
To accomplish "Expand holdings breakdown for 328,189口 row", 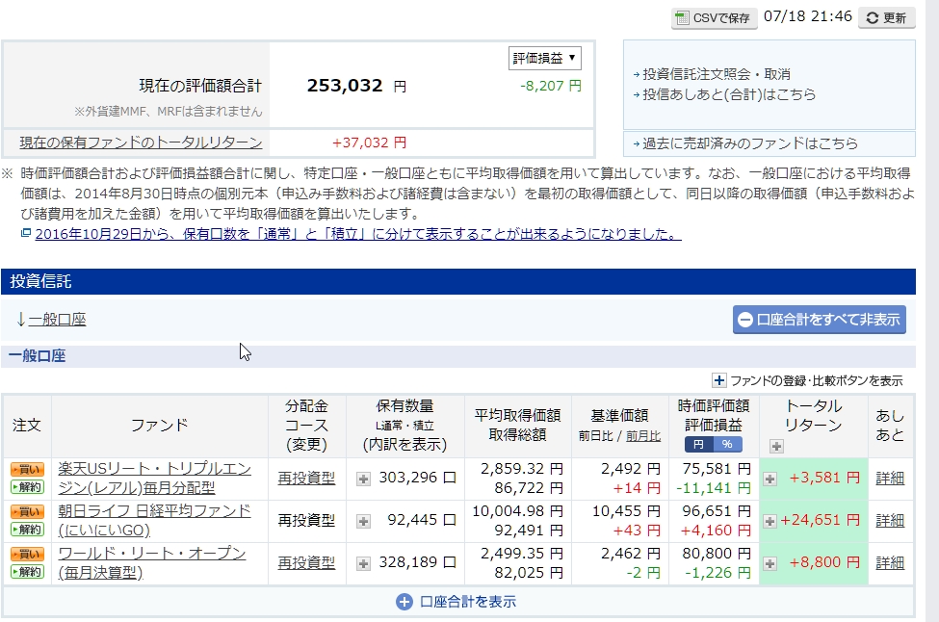I will coord(363,563).
